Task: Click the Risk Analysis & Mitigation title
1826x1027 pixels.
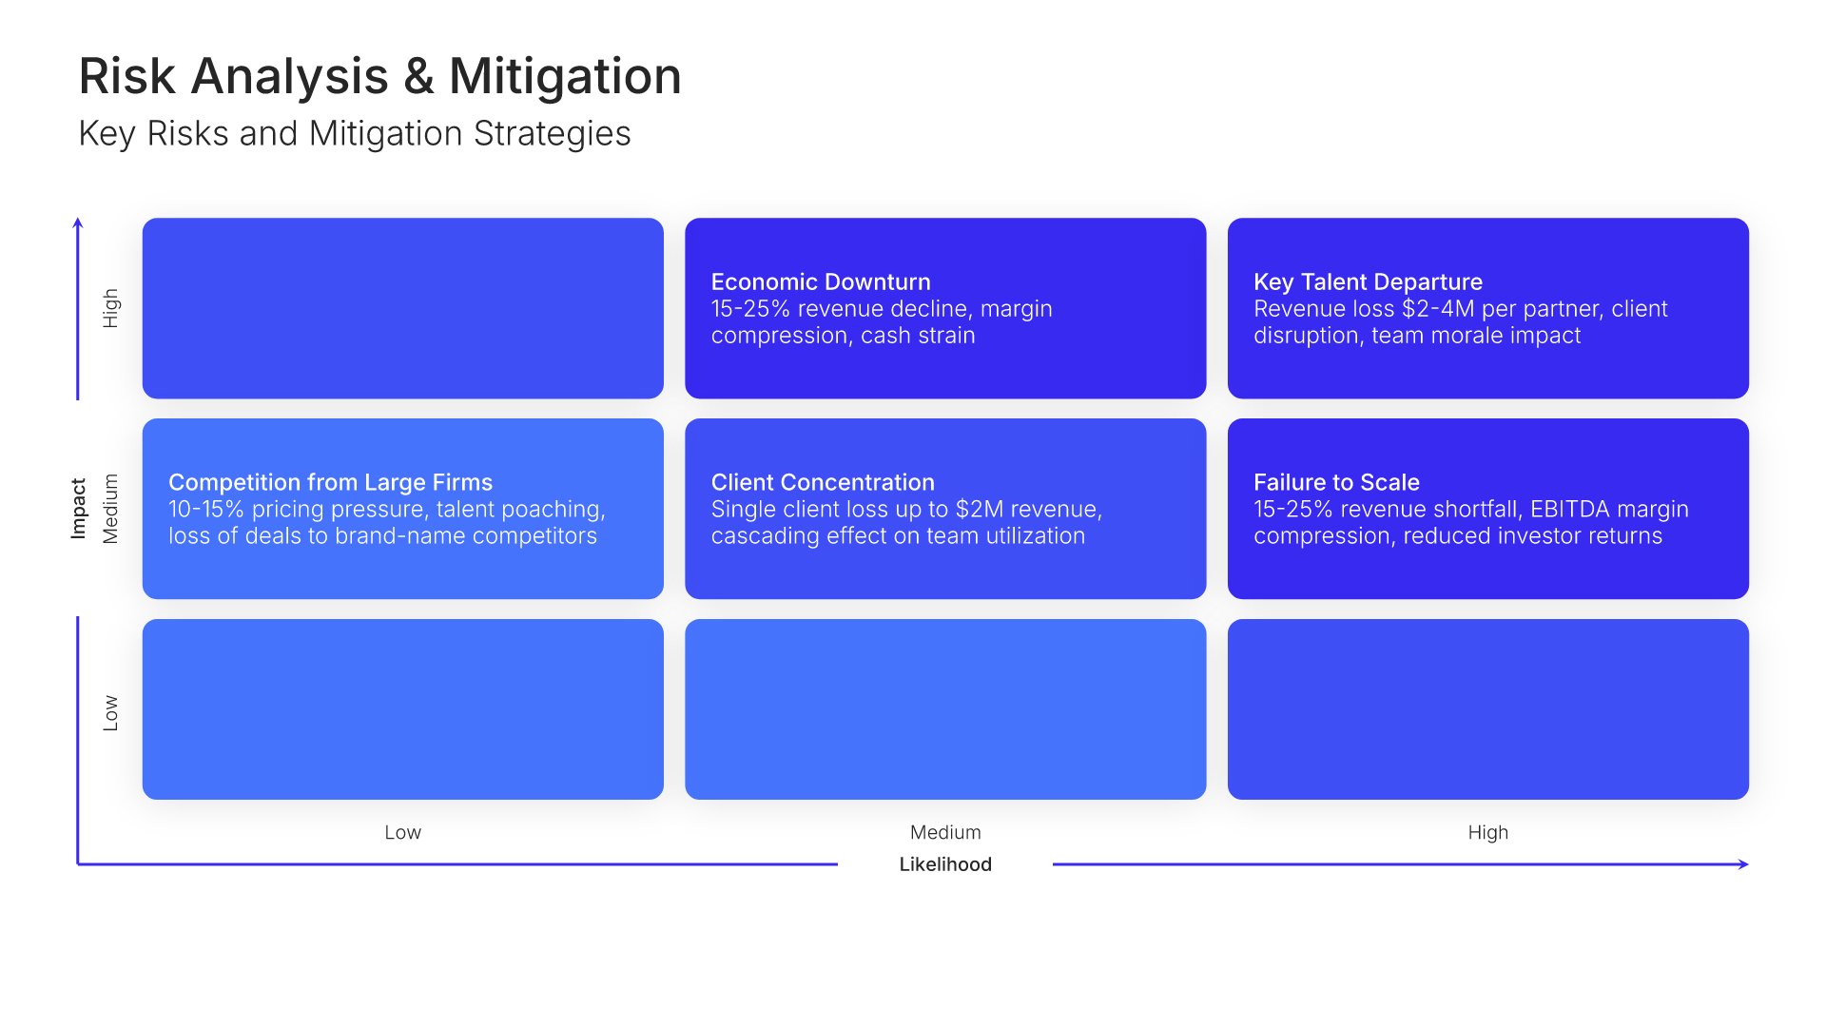Action: 379,76
